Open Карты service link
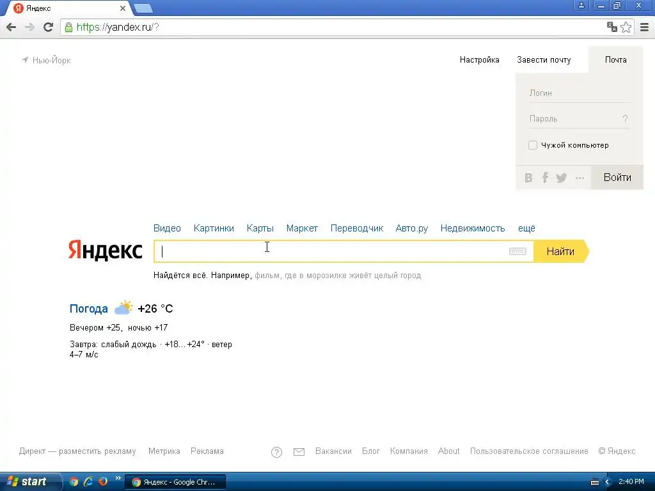Image resolution: width=655 pixels, height=491 pixels. pyautogui.click(x=260, y=228)
